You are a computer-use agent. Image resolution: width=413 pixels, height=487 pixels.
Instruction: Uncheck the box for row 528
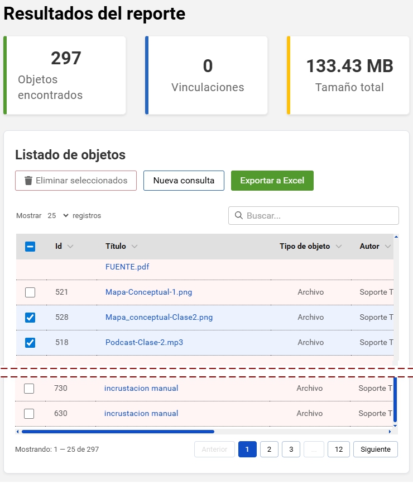coord(30,318)
